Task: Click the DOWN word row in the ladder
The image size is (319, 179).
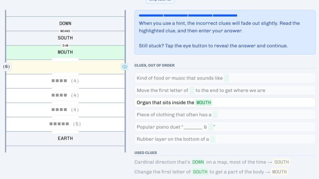Action: (65, 23)
